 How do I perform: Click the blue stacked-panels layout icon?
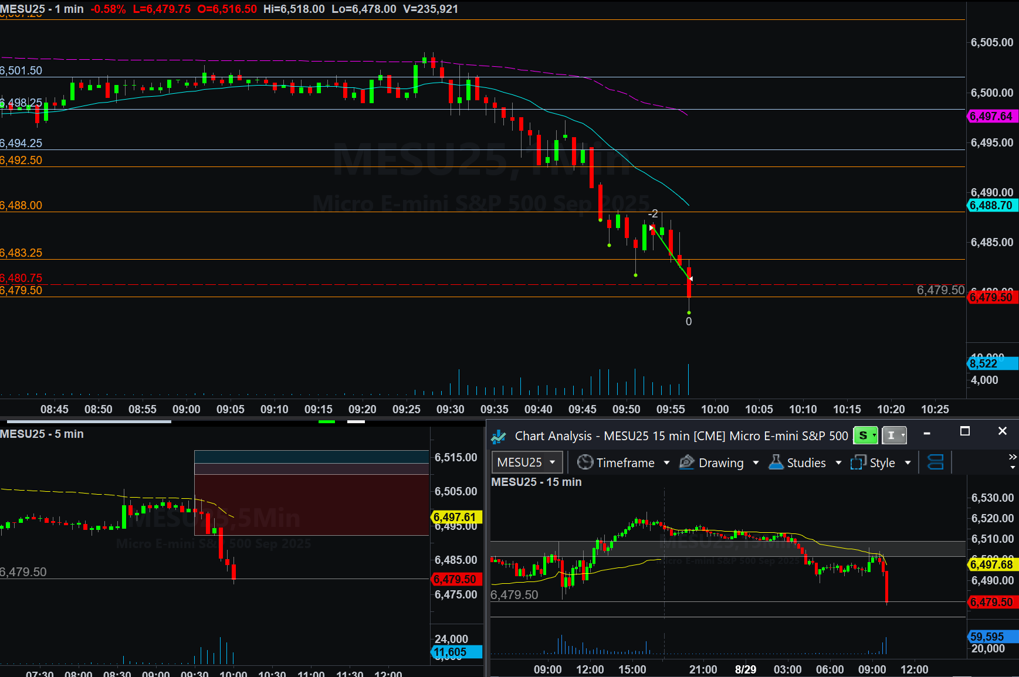[935, 462]
